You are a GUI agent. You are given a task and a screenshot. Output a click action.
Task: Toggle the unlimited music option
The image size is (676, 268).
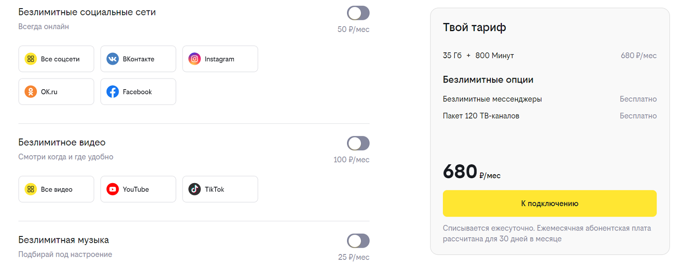pos(358,241)
